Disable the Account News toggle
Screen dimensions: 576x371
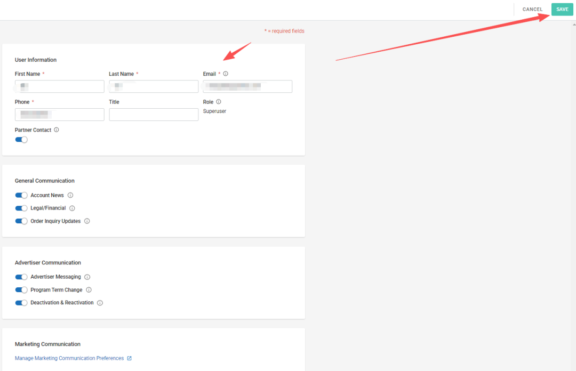point(21,195)
